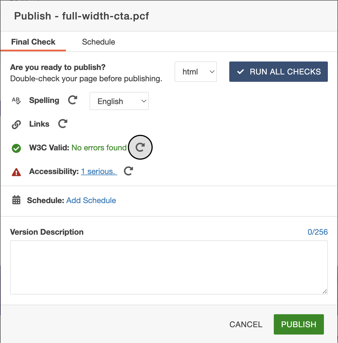Click the CANCEL button
338x343 pixels.
(246, 324)
